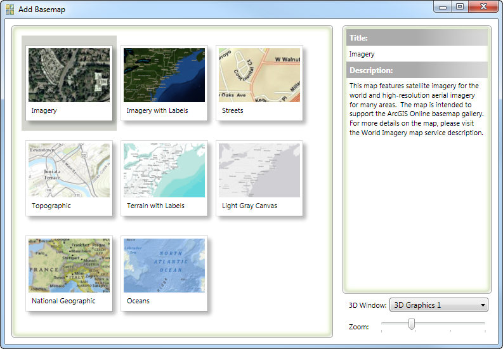Image resolution: width=503 pixels, height=349 pixels.
Task: Click the Zoom label text
Action: tap(359, 327)
